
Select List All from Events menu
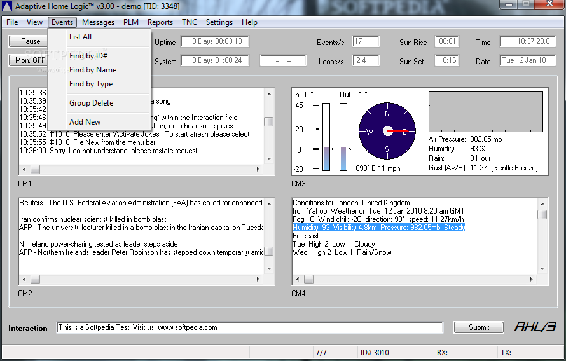80,37
